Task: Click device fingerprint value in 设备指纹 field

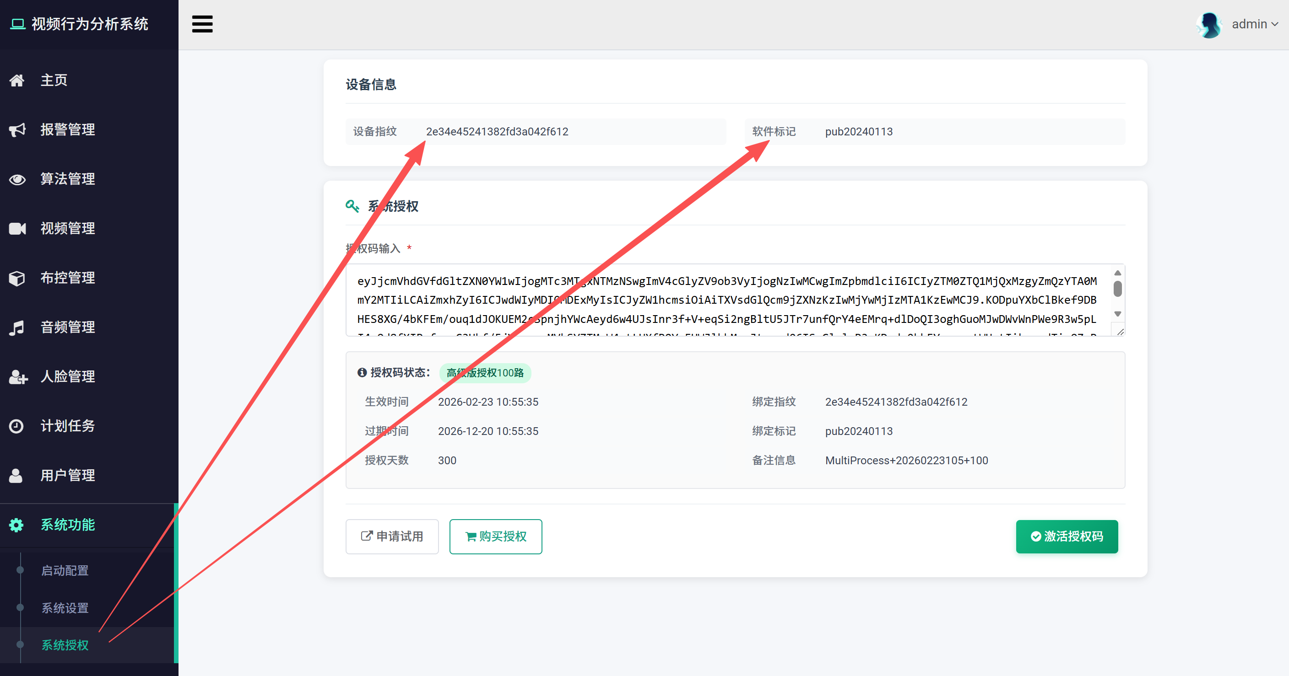Action: pyautogui.click(x=497, y=132)
